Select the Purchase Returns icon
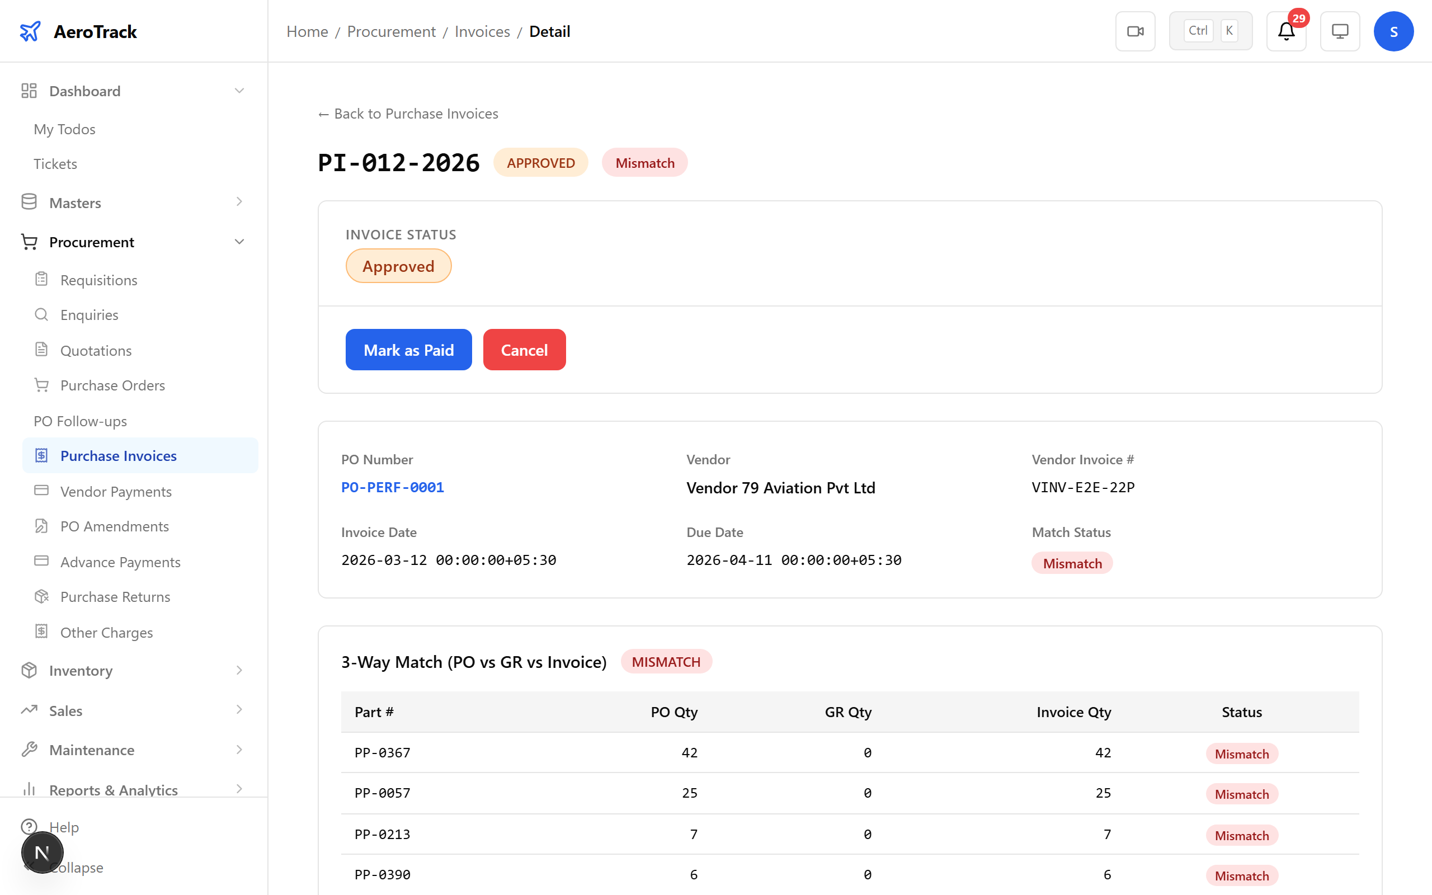The width and height of the screenshot is (1432, 895). [41, 596]
